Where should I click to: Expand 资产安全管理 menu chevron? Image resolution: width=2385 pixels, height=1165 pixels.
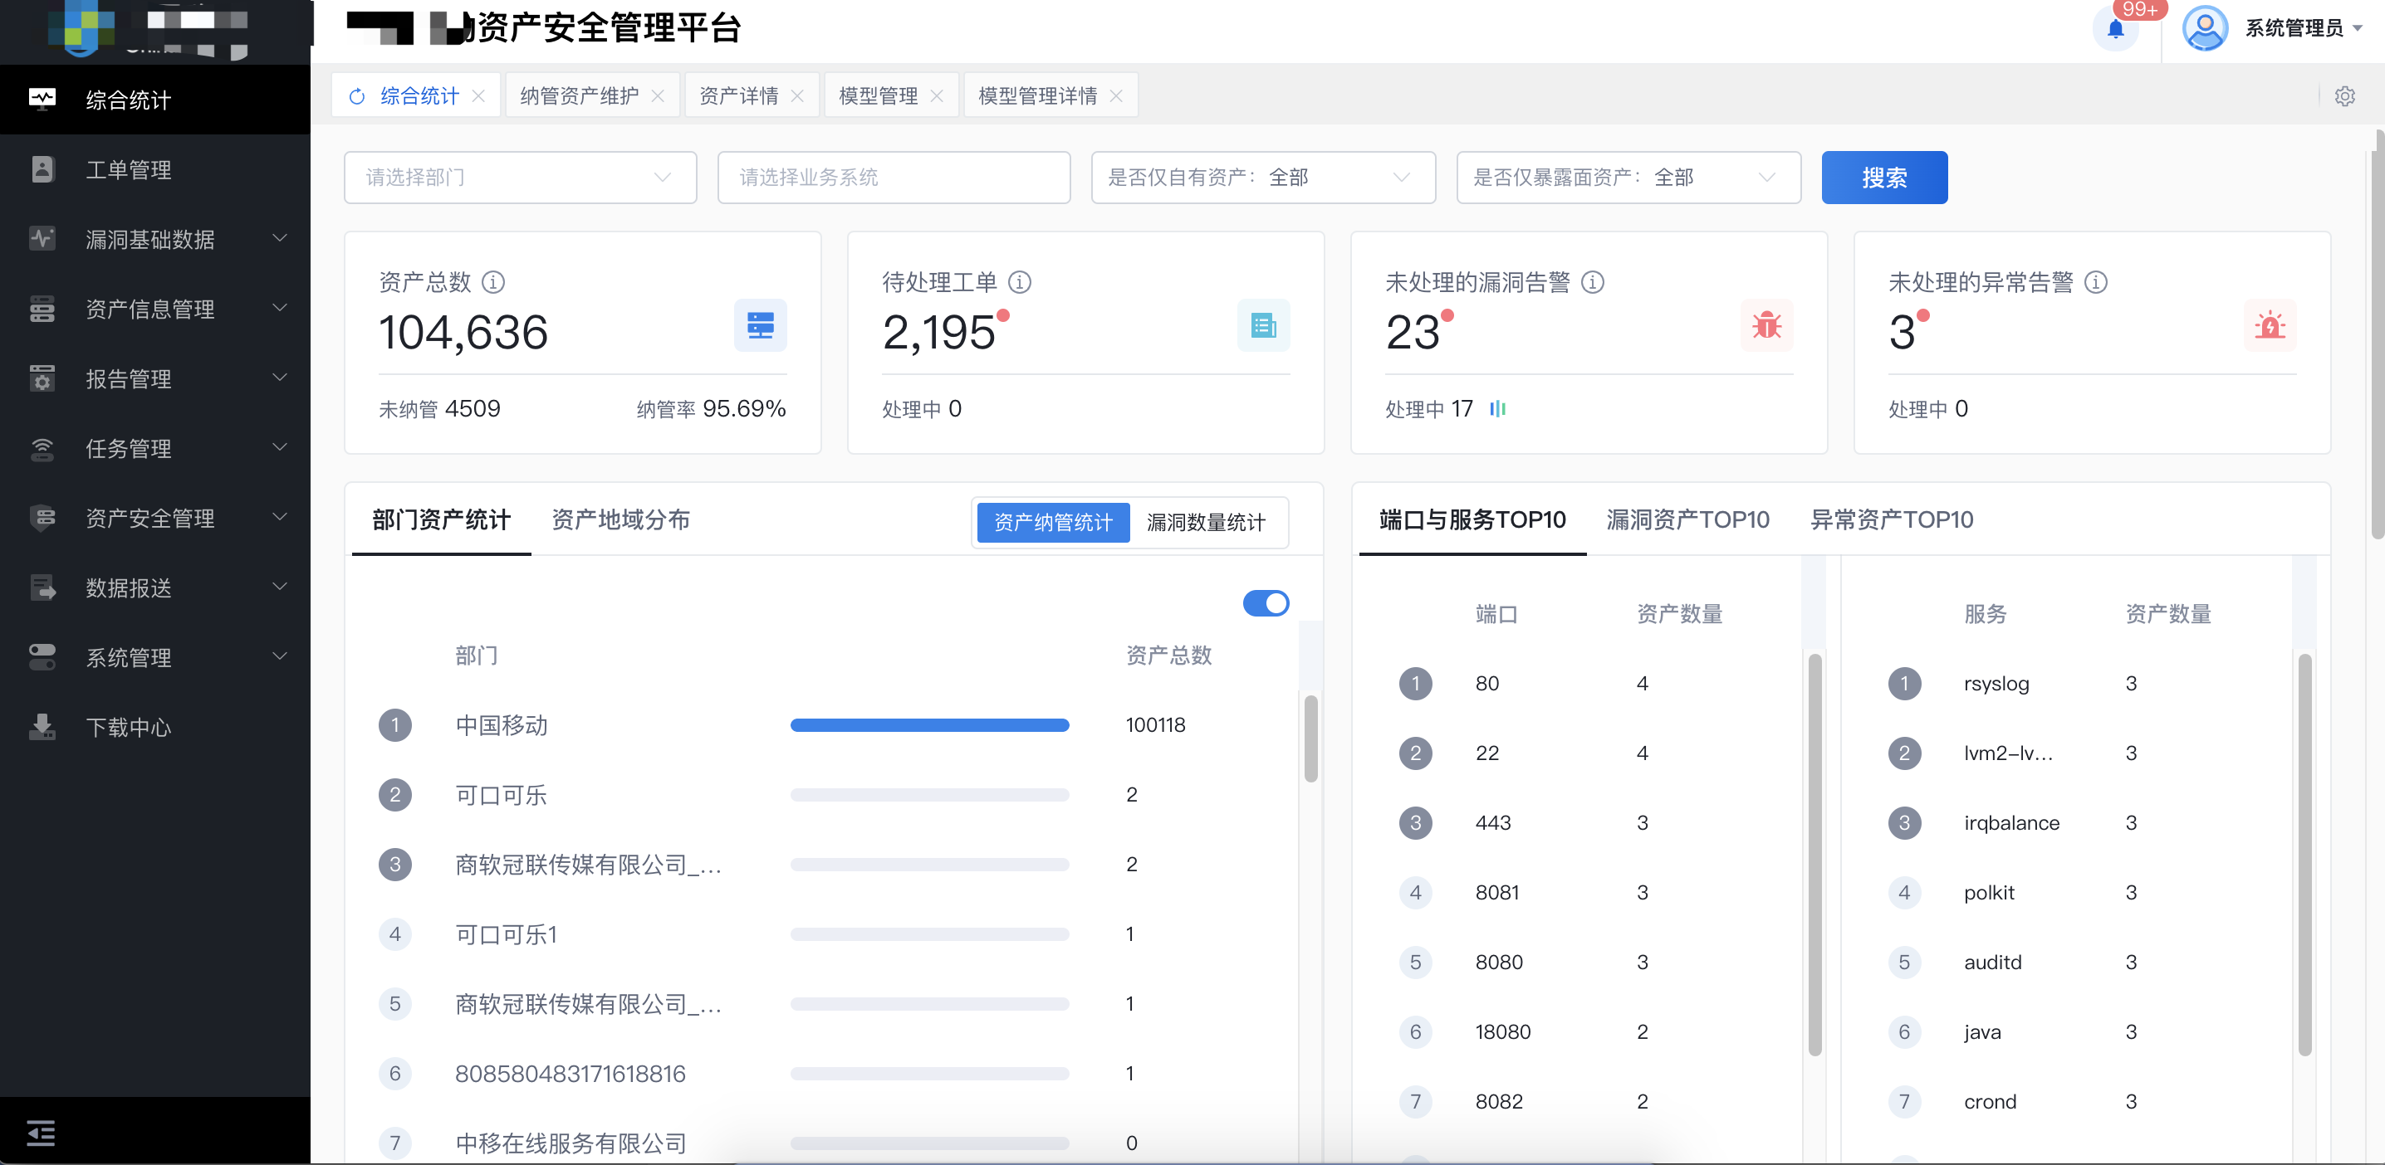279,517
